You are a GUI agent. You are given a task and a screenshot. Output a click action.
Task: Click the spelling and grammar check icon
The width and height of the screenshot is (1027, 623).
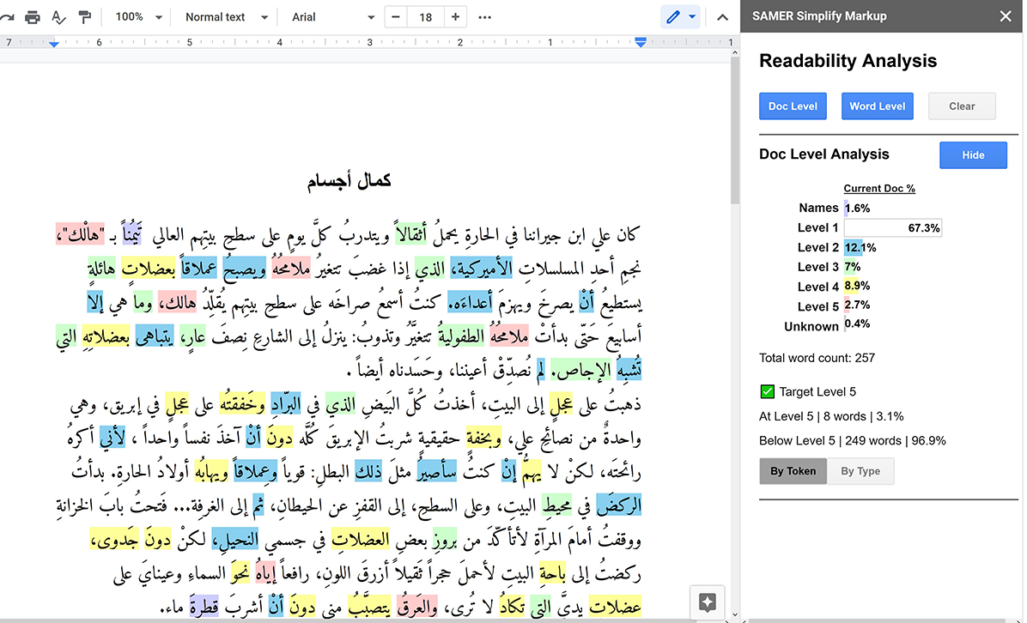(x=58, y=17)
